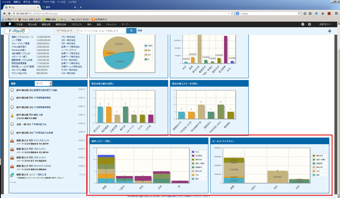Show bookmarks list icon
The image size is (340, 198).
click(x=310, y=13)
